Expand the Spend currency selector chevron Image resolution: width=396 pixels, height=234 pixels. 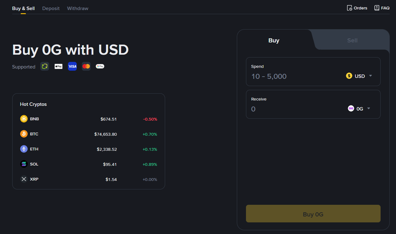370,76
